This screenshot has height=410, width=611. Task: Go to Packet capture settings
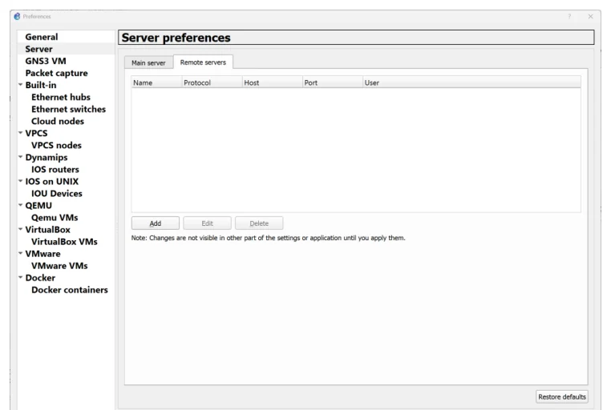[x=56, y=73]
